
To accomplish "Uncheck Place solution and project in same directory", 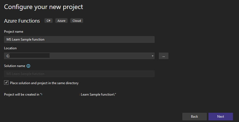I will coord(6,83).
